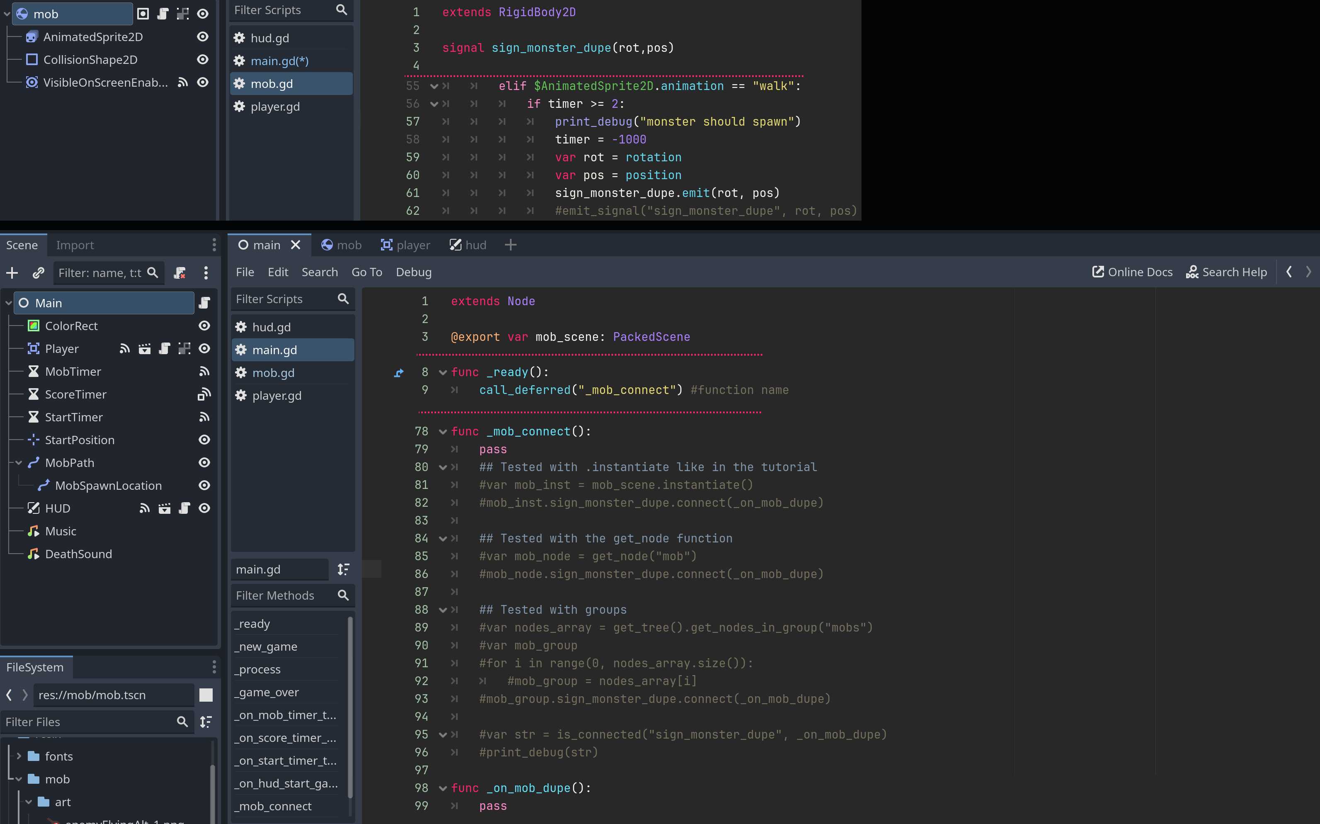Expand line 84 code fold arrow
1320x824 pixels.
tap(440, 538)
